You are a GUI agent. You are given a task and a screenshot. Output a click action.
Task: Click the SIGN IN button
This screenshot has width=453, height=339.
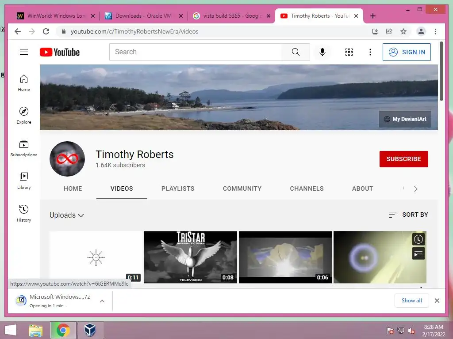407,52
